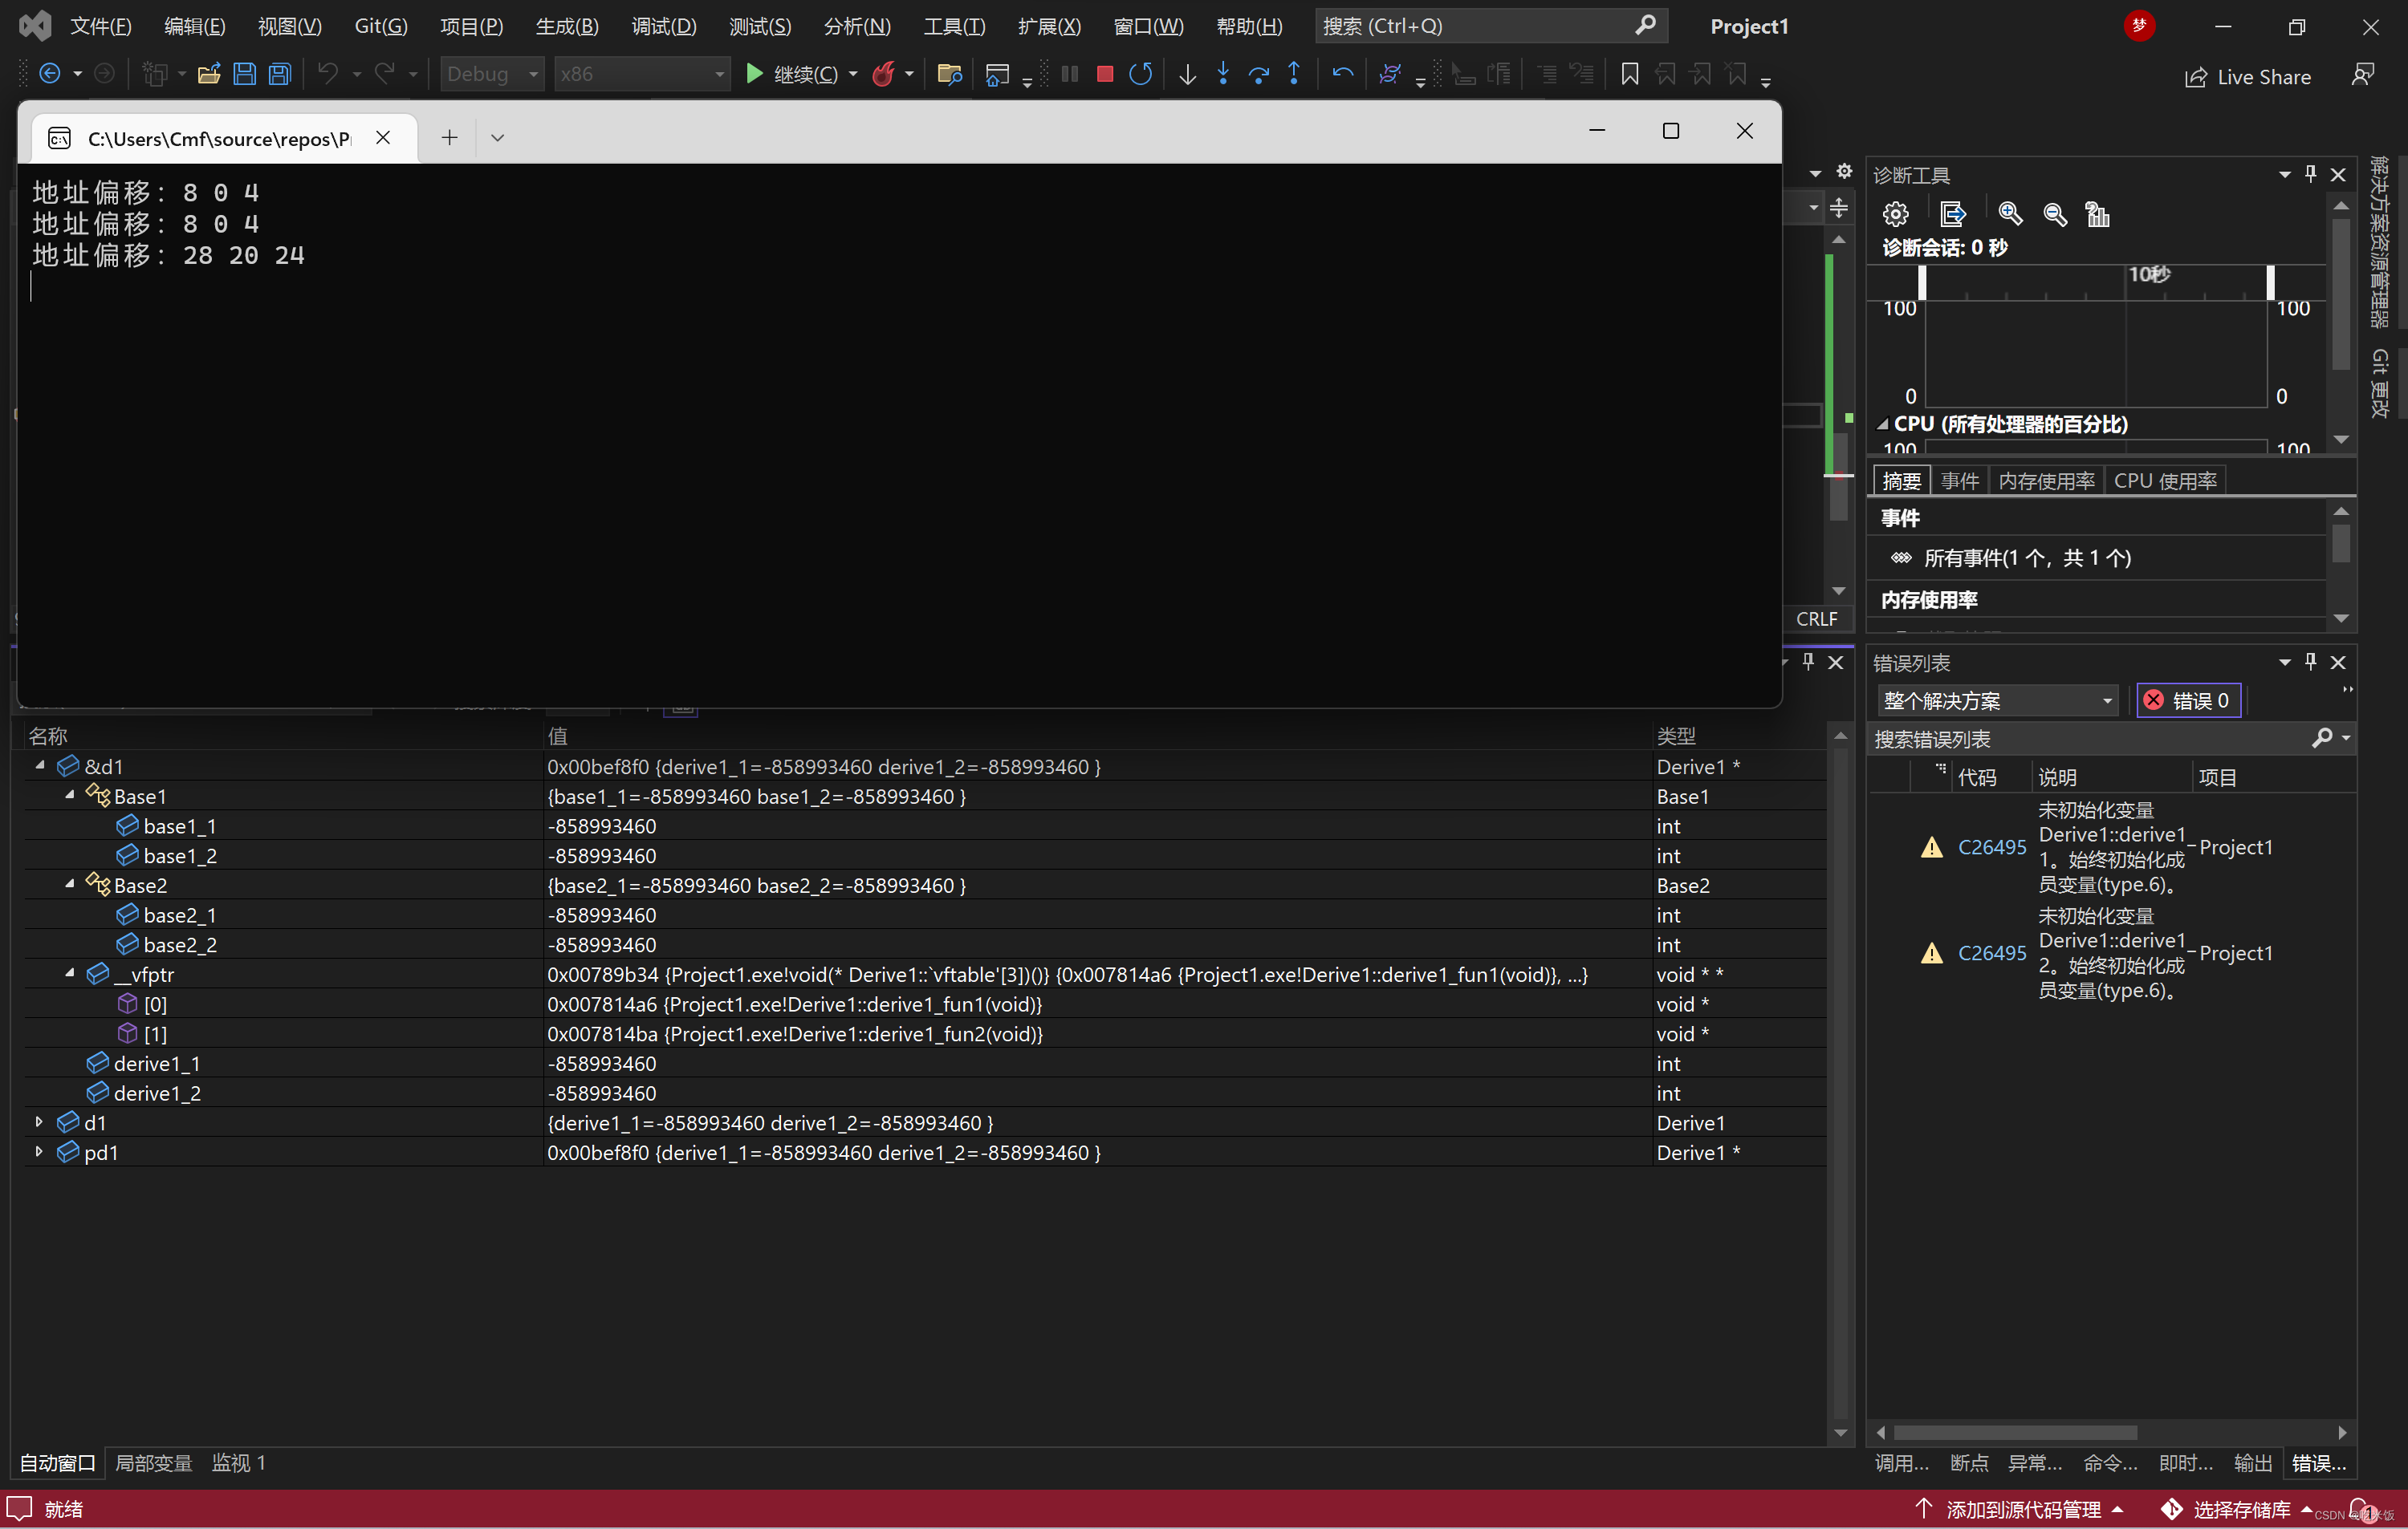Select the 调试(D) menu item
This screenshot has width=2408, height=1529.
coord(665,25)
